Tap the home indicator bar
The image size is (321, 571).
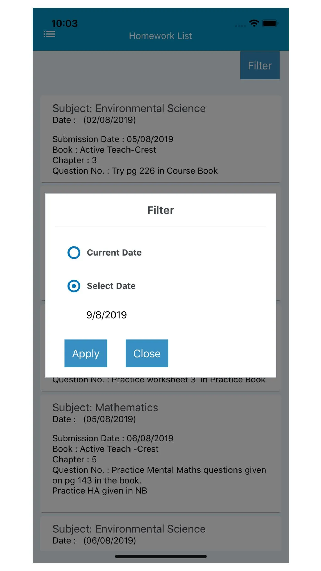coord(160,557)
